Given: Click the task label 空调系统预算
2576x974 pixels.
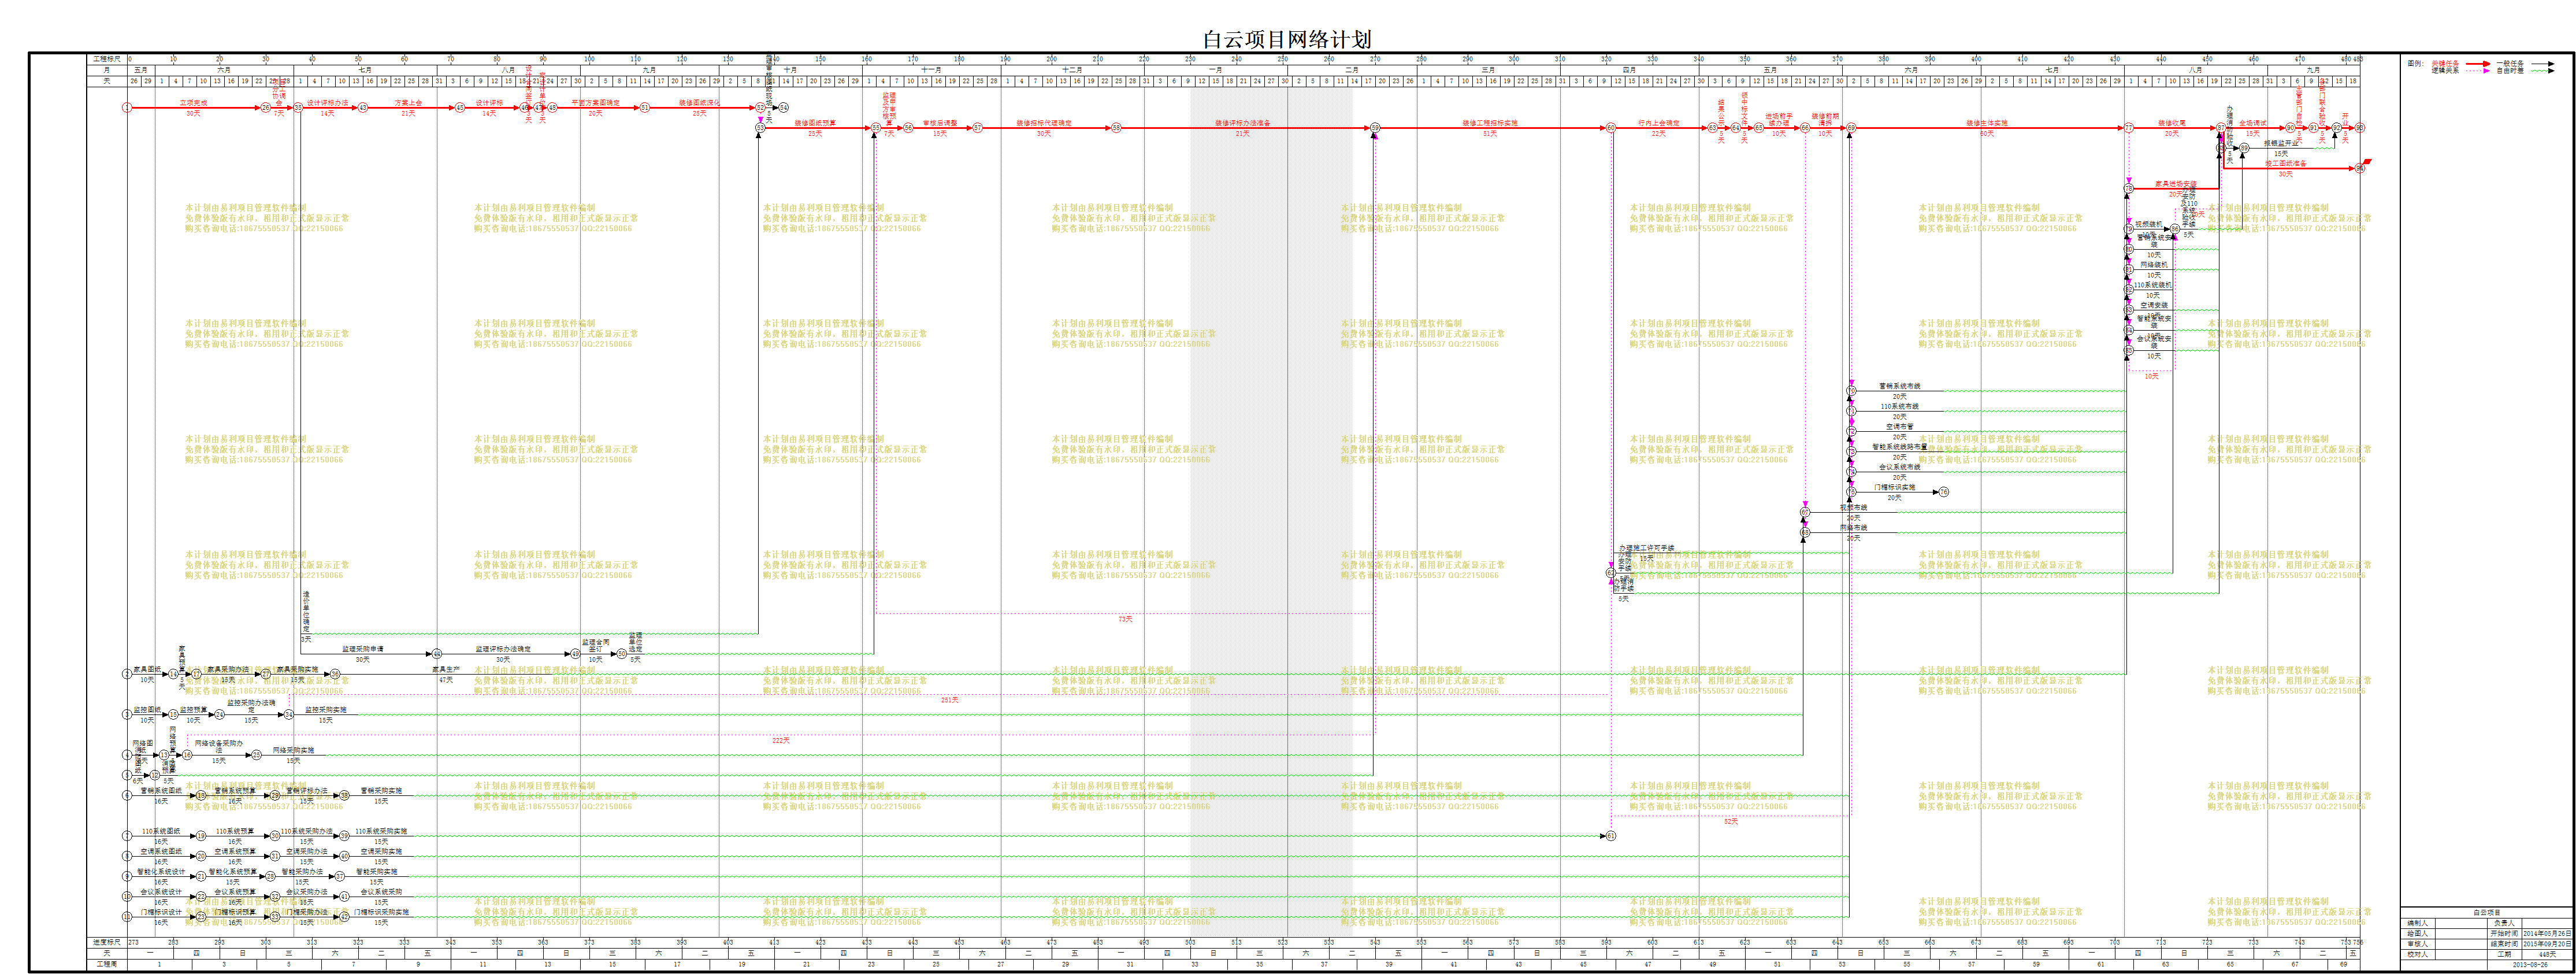Looking at the screenshot, I should pyautogui.click(x=235, y=851).
